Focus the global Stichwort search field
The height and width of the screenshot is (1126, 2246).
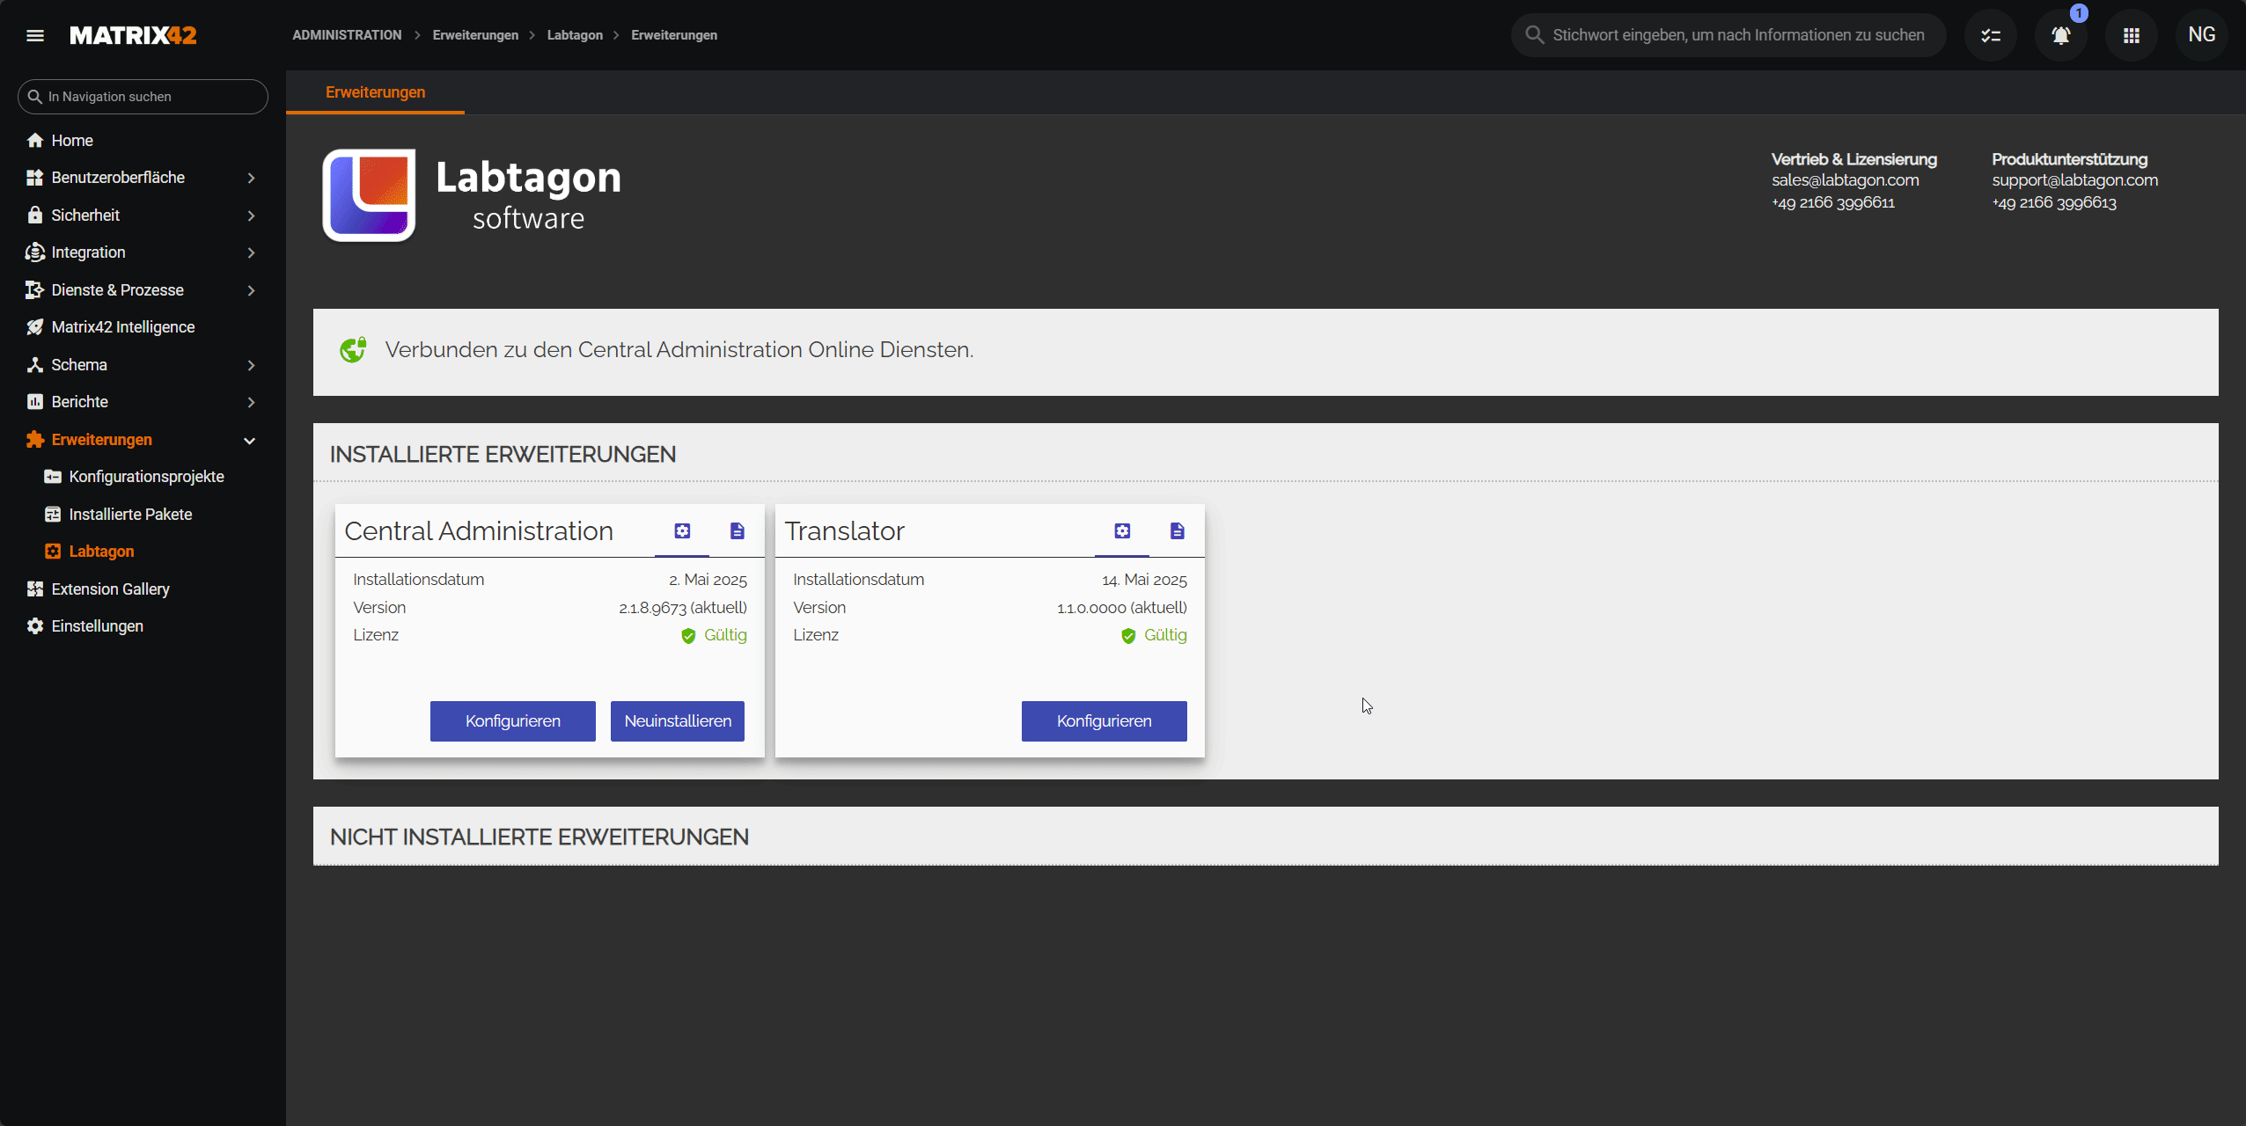point(1729,35)
